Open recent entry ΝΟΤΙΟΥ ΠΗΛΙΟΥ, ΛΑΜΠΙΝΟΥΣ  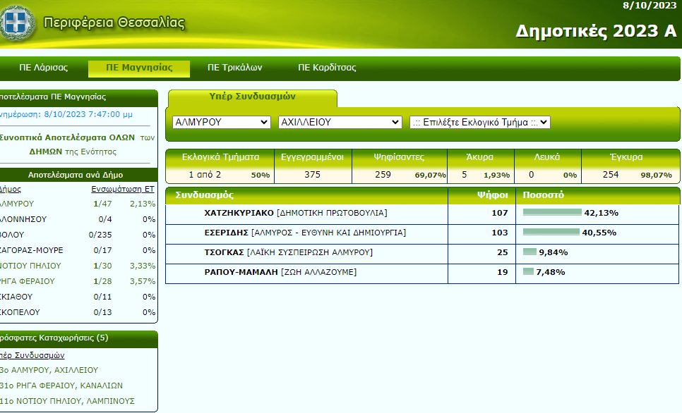click(66, 401)
